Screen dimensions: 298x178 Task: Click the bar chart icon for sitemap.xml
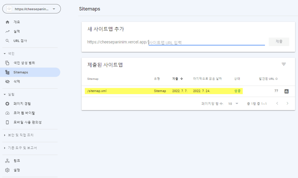tap(286, 91)
